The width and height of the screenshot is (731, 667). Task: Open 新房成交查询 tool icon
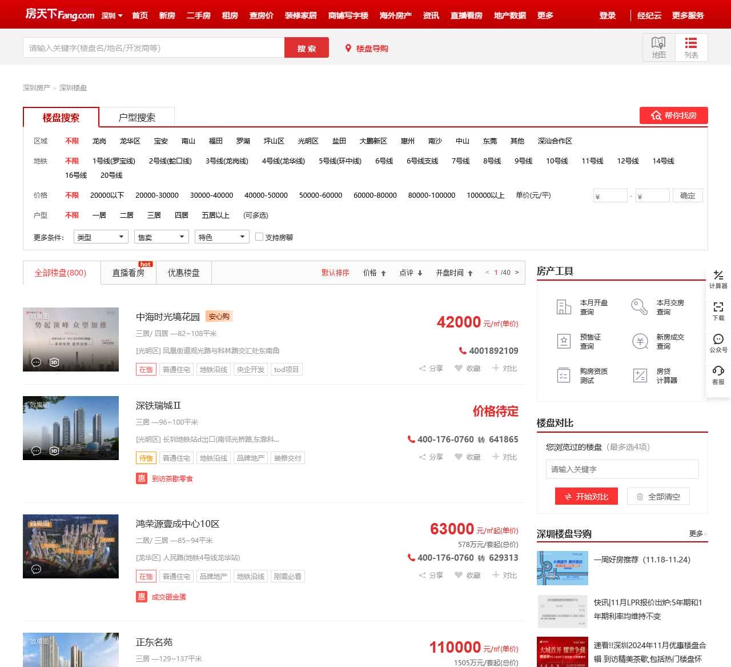tap(640, 341)
